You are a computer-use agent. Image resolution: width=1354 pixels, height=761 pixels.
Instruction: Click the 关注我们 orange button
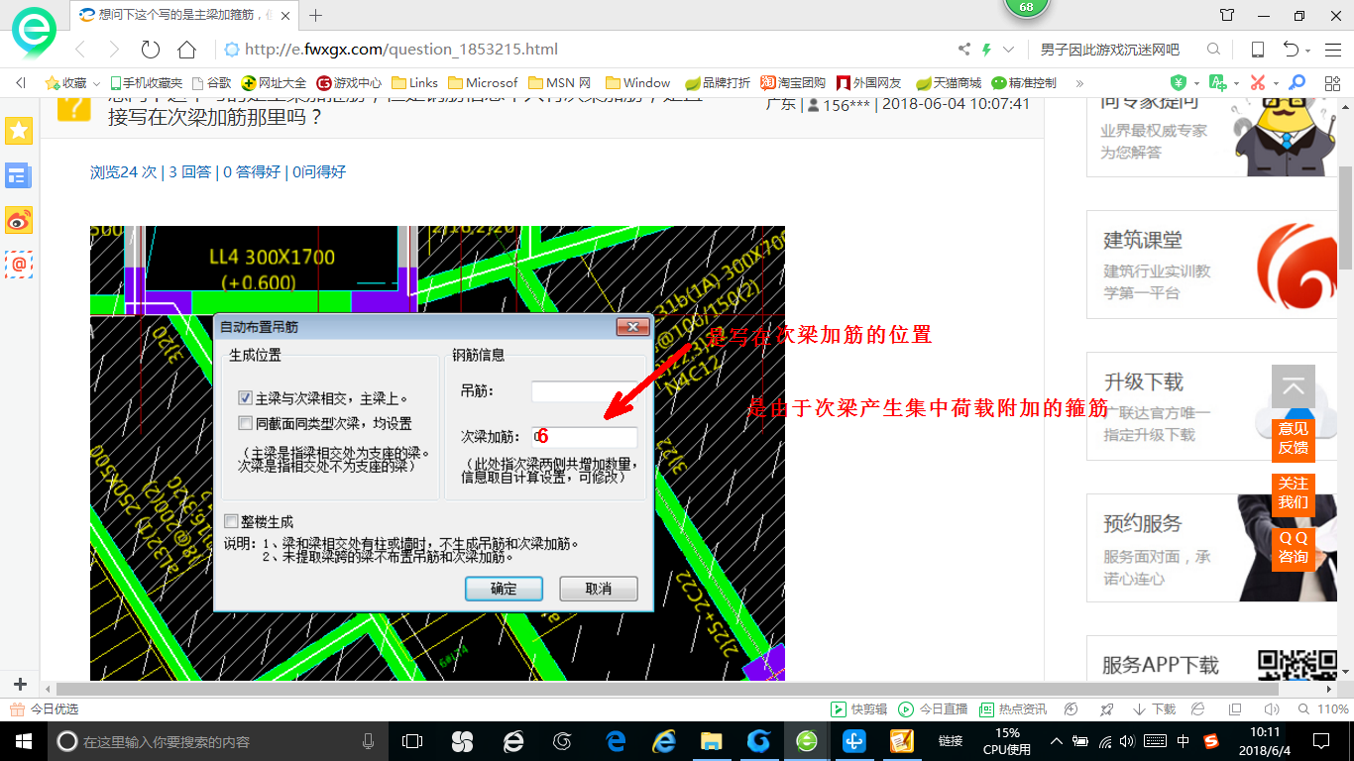(x=1293, y=493)
